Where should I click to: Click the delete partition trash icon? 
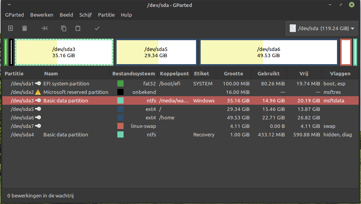pyautogui.click(x=24, y=28)
